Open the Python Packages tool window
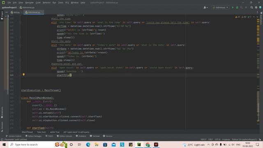The height and width of the screenshot is (148, 263). 33,136
